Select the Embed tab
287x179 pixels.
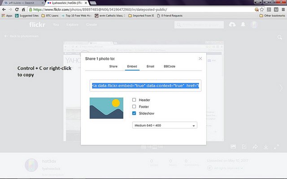click(x=132, y=66)
